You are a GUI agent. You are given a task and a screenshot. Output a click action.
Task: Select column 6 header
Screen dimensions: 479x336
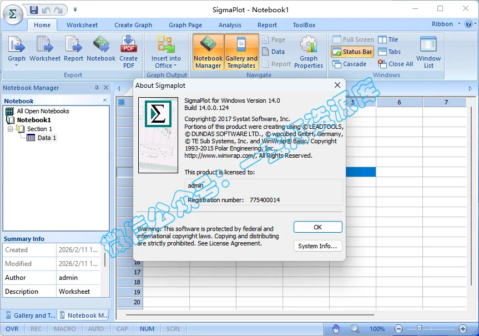[399, 102]
